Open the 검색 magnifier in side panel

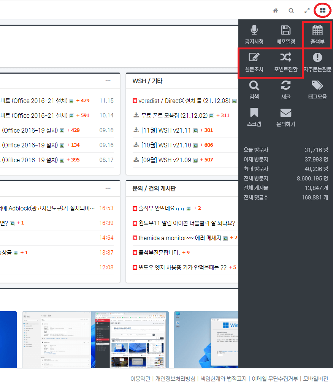pyautogui.click(x=254, y=85)
